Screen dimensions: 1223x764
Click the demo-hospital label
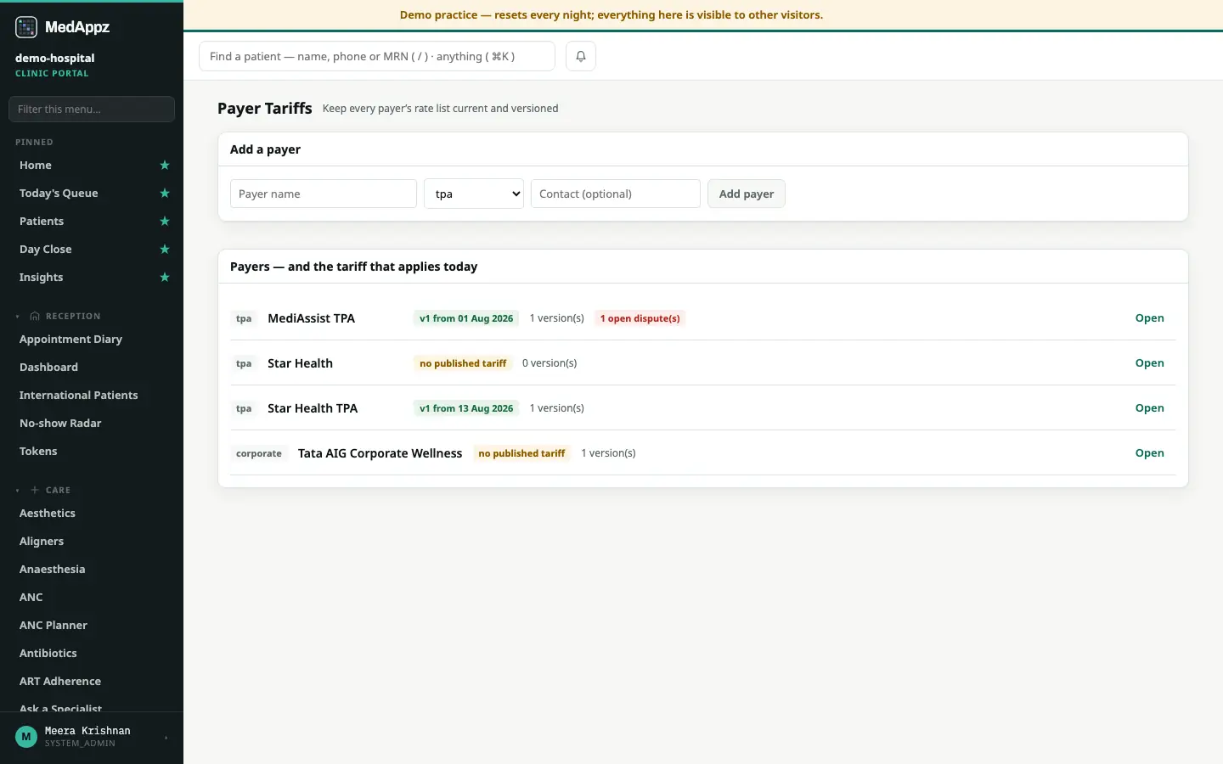point(54,58)
